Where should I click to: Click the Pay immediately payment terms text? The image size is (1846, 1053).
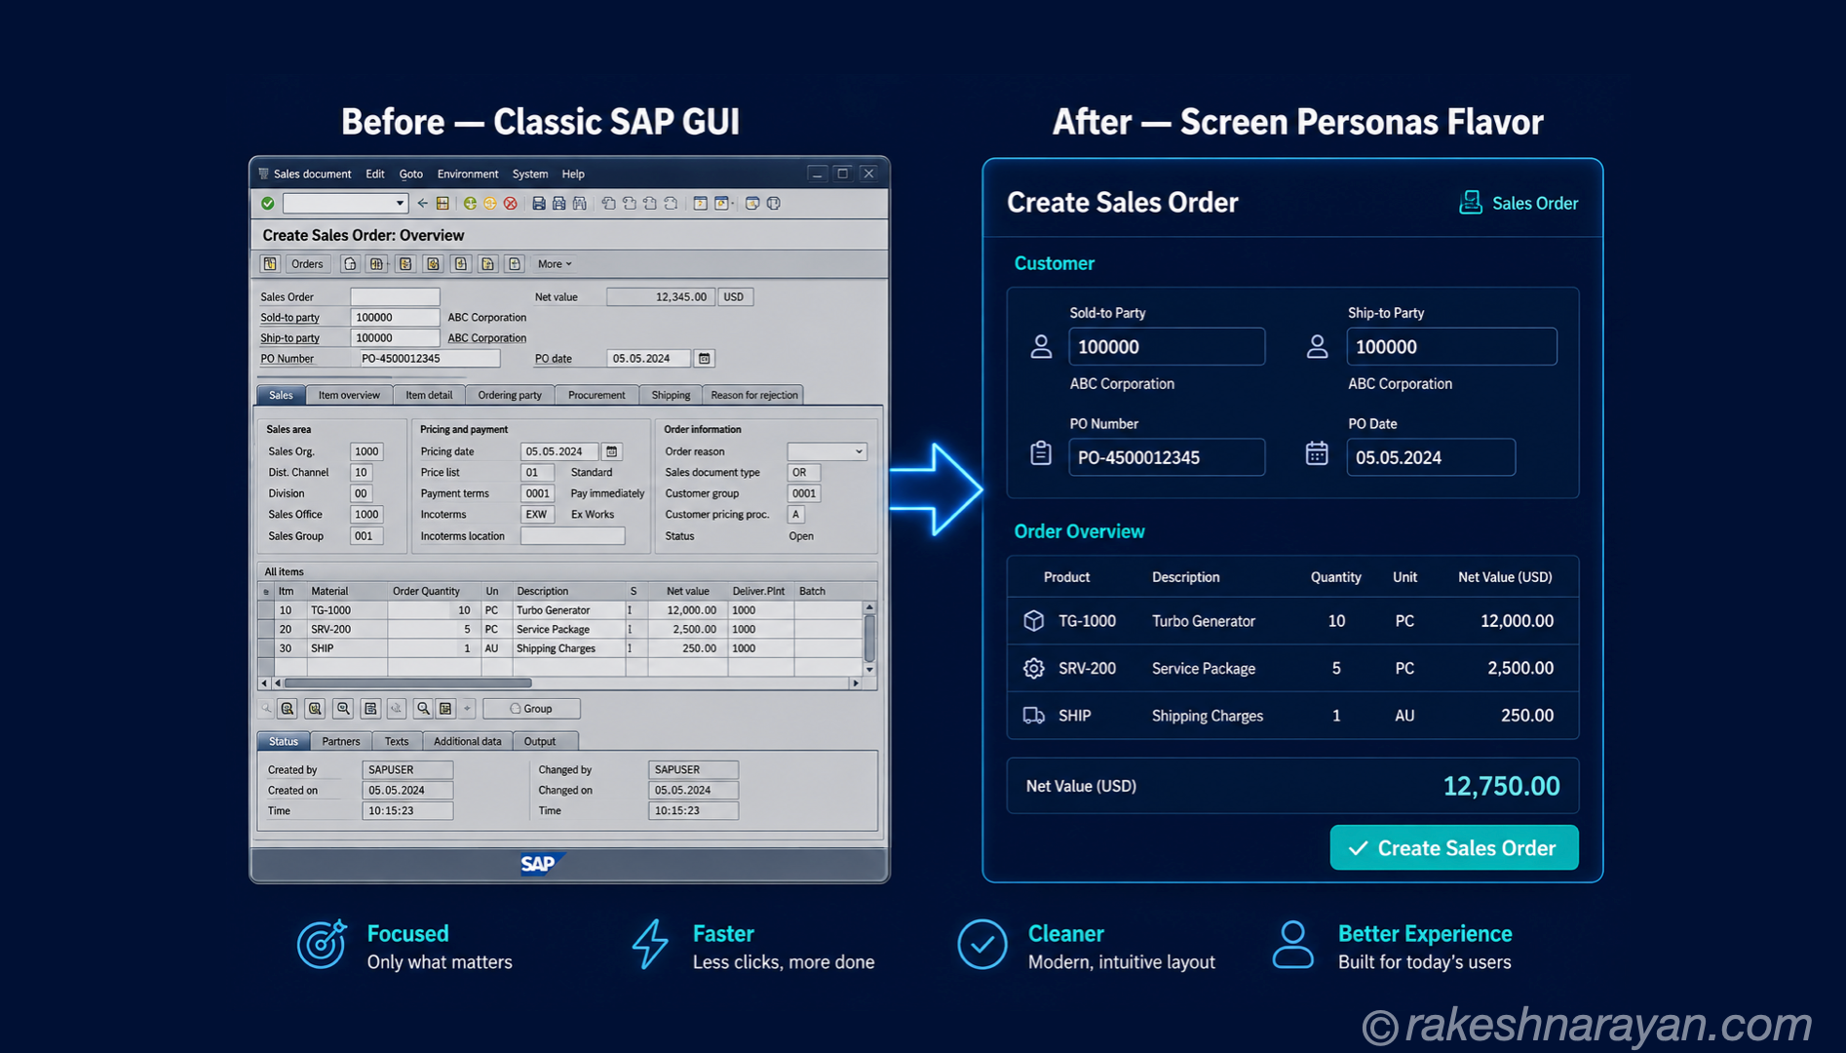point(607,493)
